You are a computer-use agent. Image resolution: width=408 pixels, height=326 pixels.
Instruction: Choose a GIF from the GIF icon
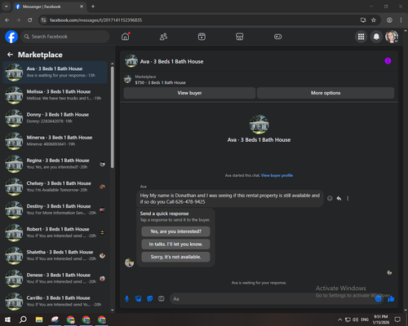(x=161, y=299)
